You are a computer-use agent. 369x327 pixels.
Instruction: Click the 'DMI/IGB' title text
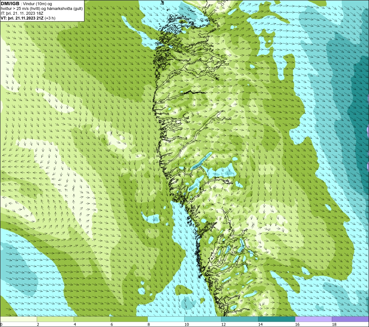tap(10, 4)
